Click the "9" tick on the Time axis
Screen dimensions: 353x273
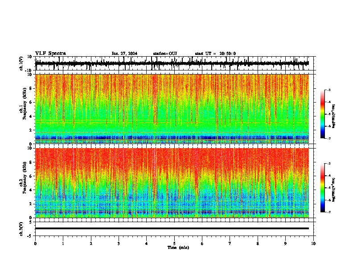[x=285, y=244]
